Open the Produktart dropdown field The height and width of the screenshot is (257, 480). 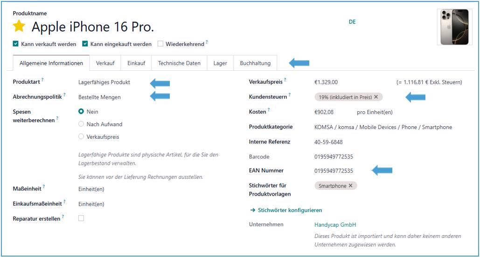click(104, 82)
